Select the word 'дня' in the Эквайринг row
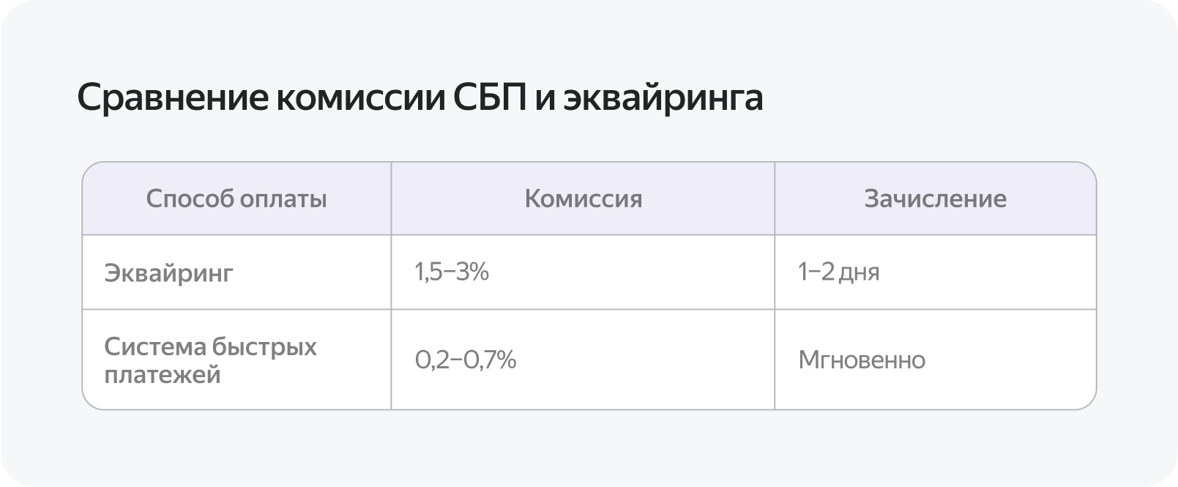The width and height of the screenshot is (1178, 487). [859, 273]
